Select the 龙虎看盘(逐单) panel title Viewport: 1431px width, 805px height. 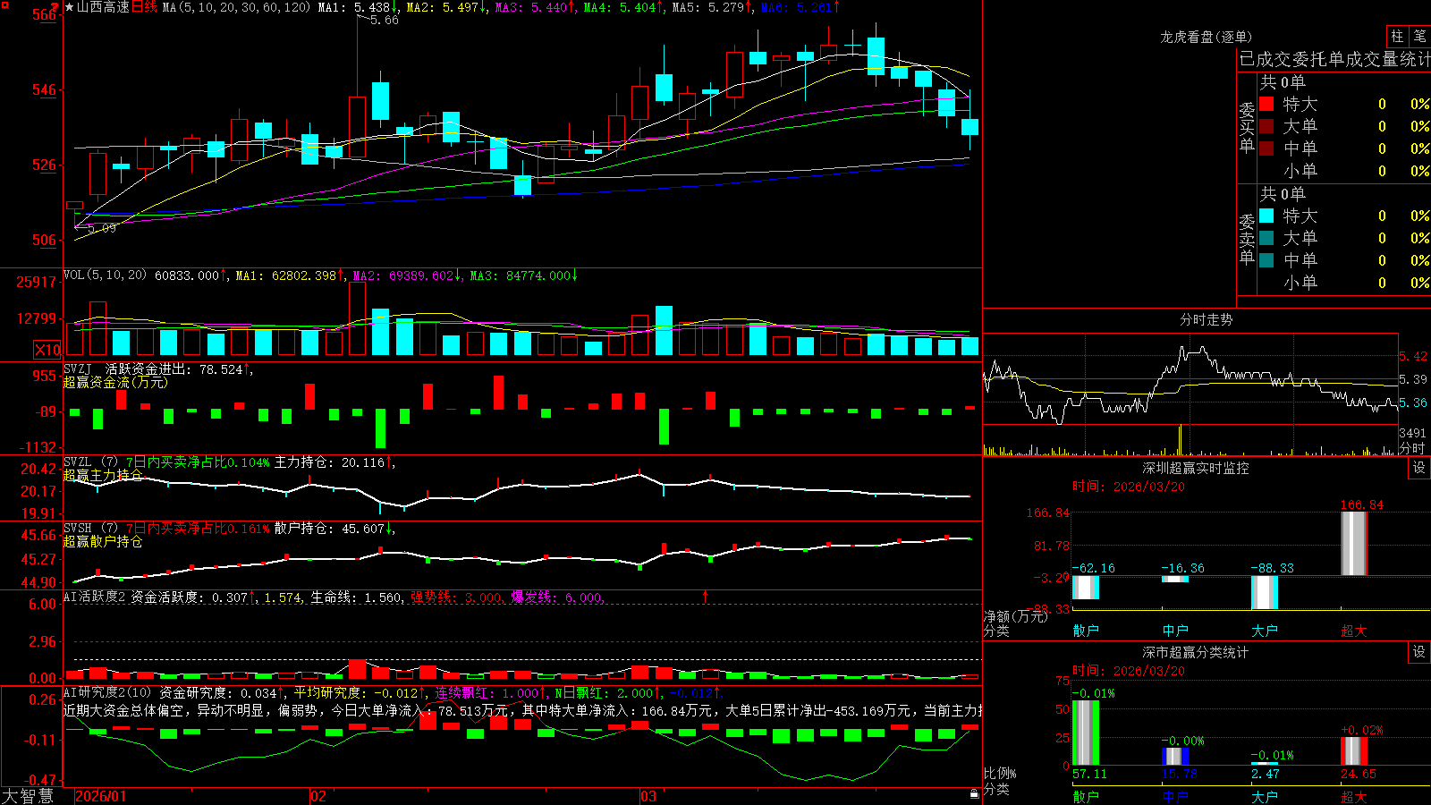[1206, 37]
